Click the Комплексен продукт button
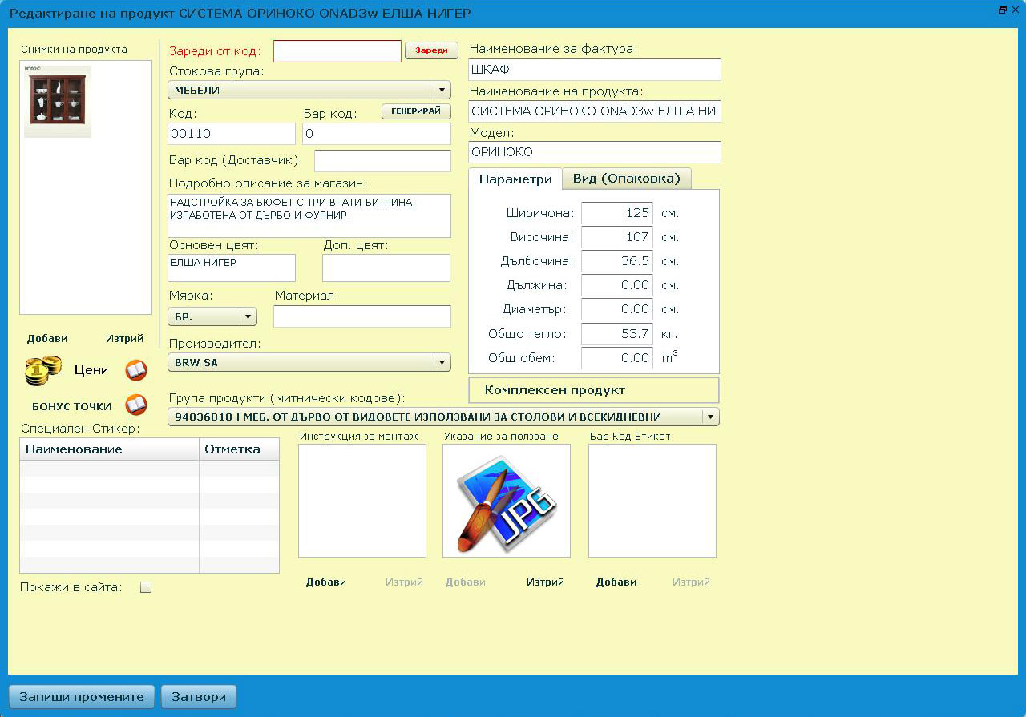 point(594,390)
